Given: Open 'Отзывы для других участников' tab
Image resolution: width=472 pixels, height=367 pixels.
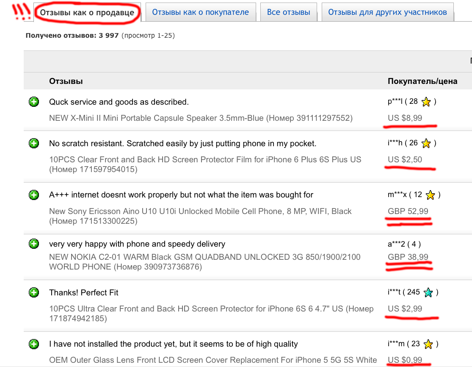Looking at the screenshot, I should coord(387,12).
